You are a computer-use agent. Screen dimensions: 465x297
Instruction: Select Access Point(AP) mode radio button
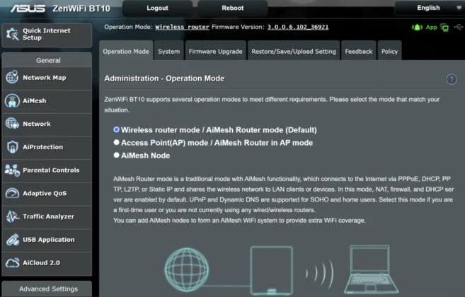coord(116,142)
